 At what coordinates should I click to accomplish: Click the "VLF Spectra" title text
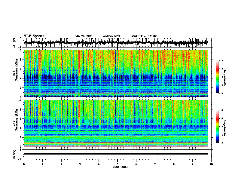coord(34,36)
